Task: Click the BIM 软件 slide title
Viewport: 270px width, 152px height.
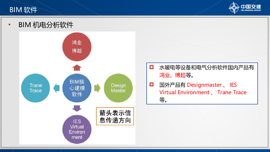Action: [x=23, y=10]
